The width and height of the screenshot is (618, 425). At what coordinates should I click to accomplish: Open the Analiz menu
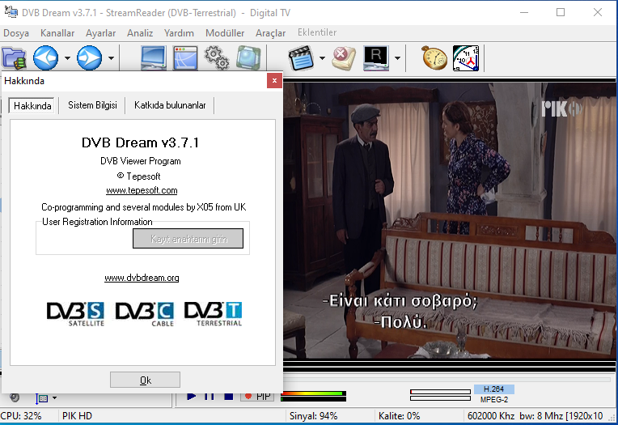click(140, 33)
